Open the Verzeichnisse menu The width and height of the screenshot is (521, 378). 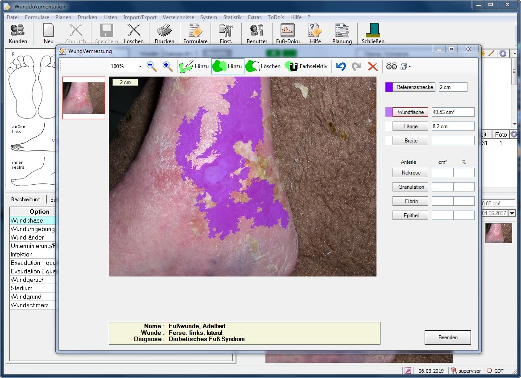coord(178,17)
